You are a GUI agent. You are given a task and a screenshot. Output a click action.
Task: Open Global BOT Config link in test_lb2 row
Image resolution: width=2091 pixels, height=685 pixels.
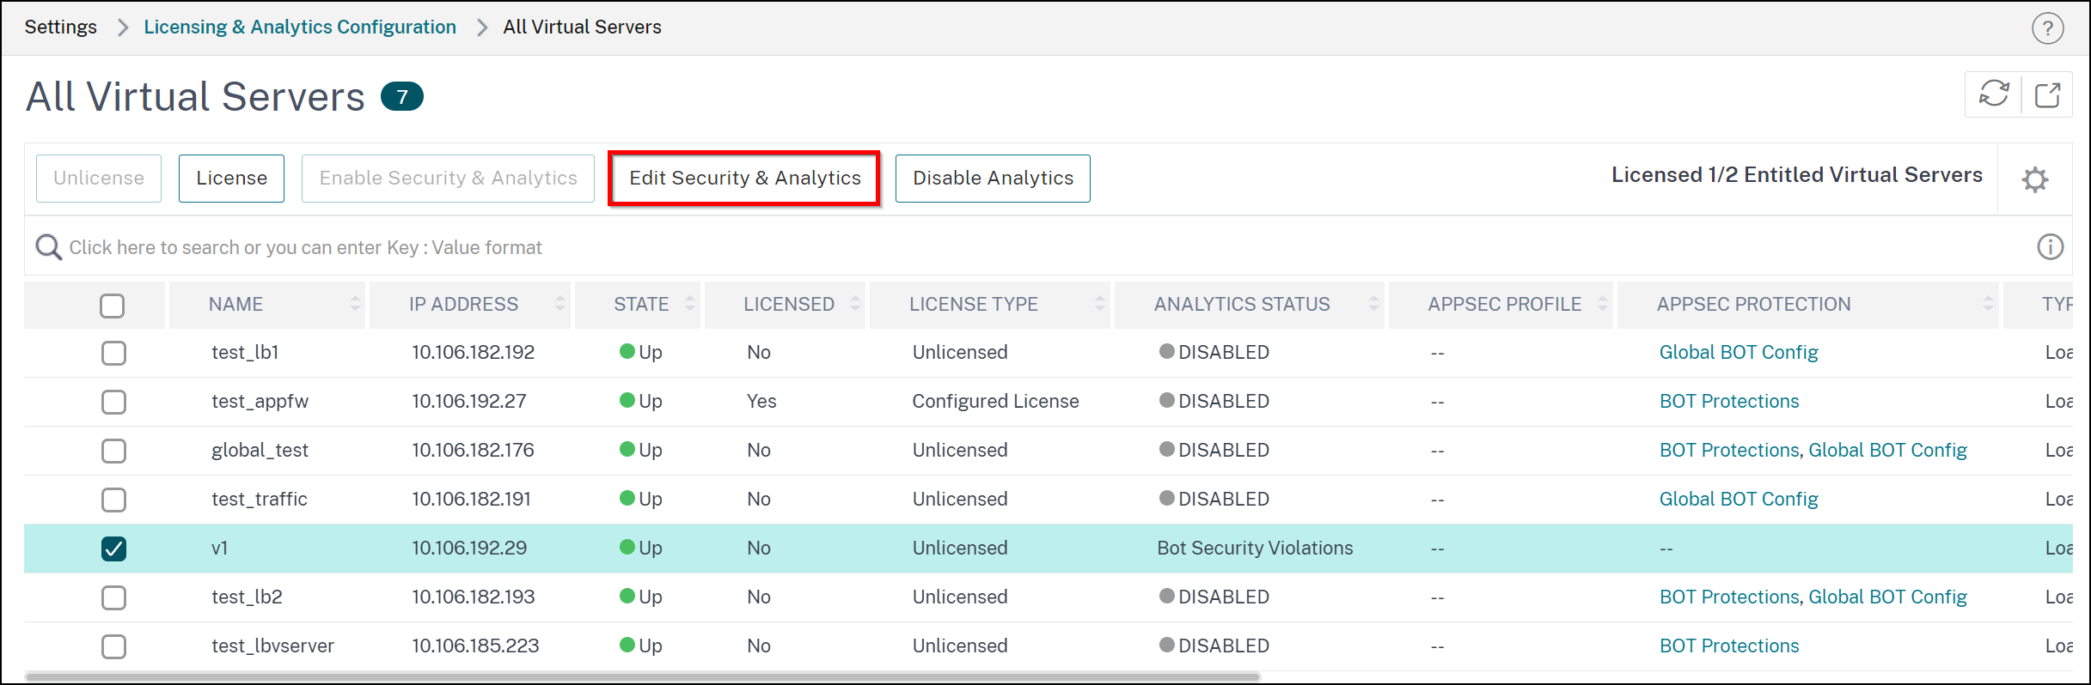(1887, 597)
